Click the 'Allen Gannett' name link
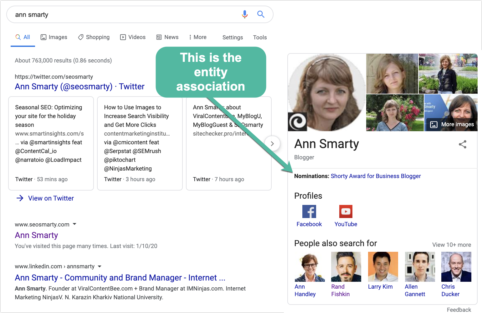 tap(415, 291)
